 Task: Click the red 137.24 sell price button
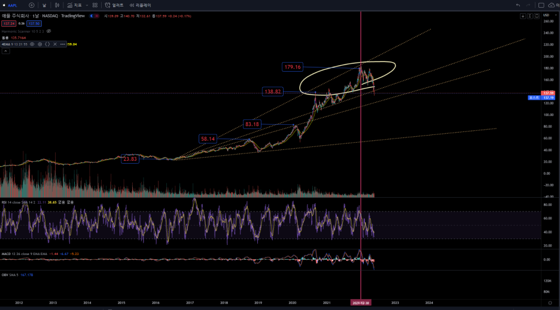pyautogui.click(x=8, y=23)
